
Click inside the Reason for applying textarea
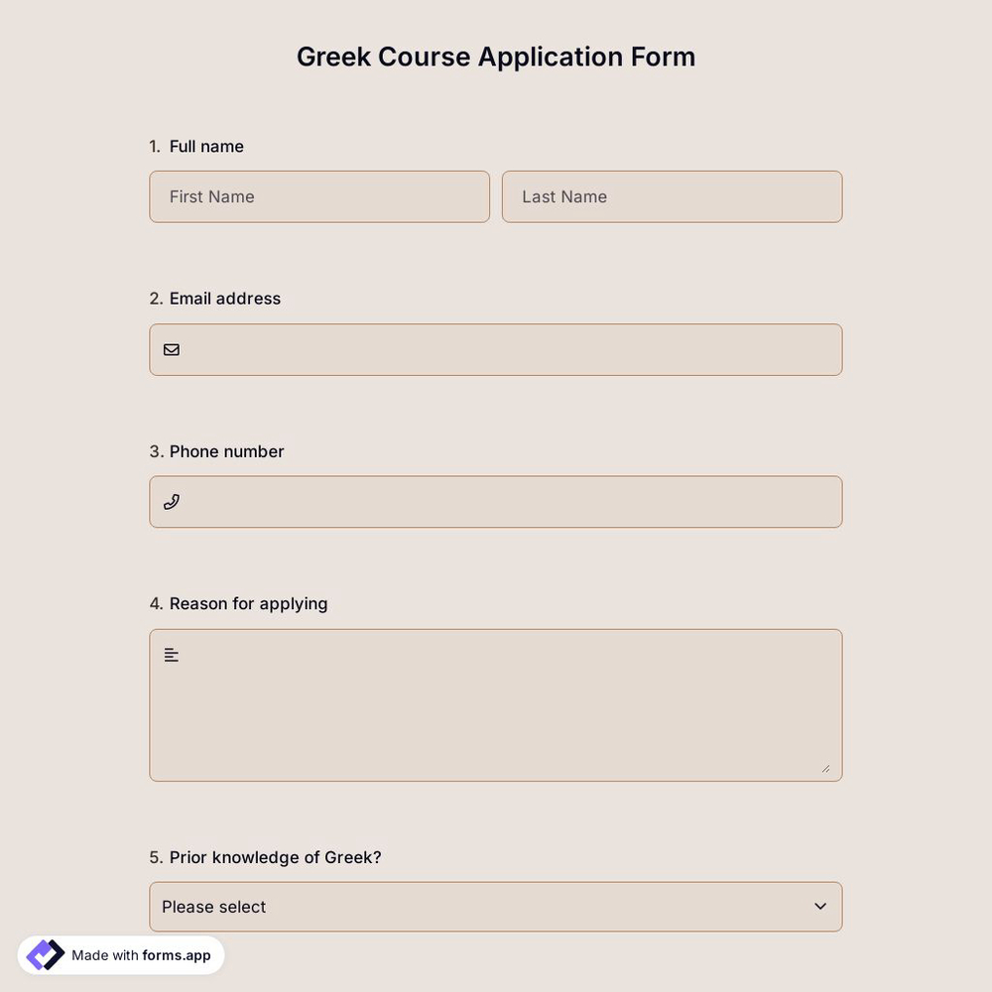click(496, 704)
